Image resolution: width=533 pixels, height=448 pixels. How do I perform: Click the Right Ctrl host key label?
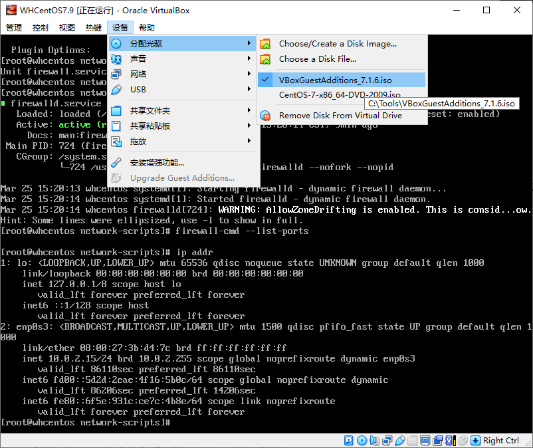point(501,441)
